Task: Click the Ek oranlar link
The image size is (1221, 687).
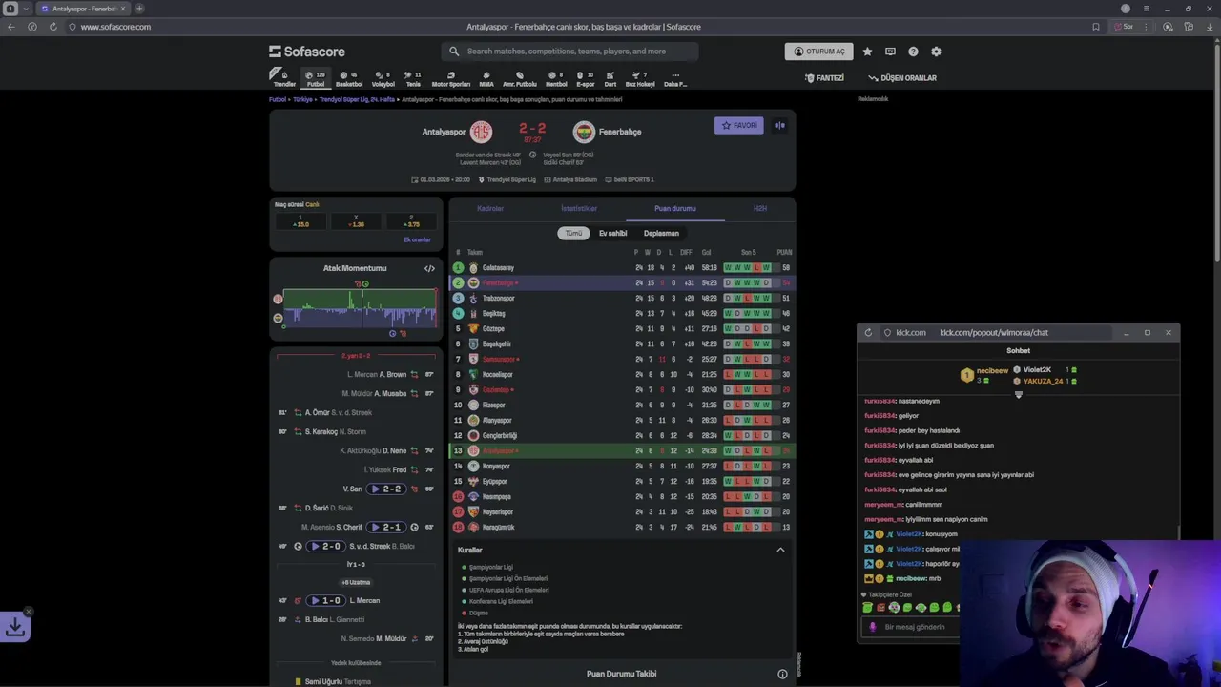Action: [x=417, y=239]
